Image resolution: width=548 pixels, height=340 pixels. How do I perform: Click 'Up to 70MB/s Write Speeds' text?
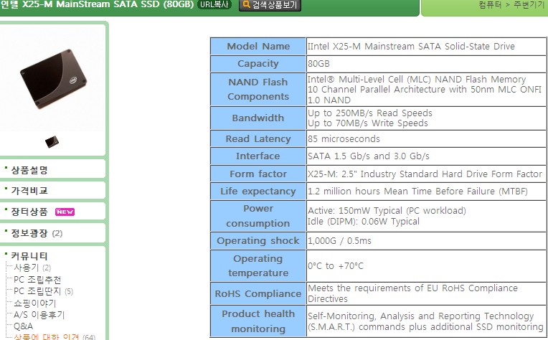tap(368, 123)
